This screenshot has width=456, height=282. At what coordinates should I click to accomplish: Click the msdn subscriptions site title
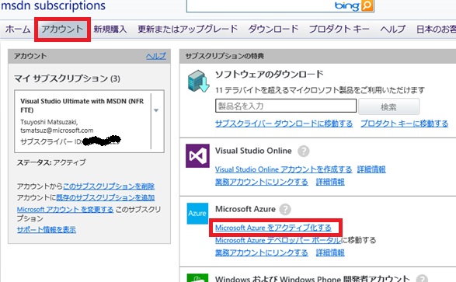tap(54, 5)
